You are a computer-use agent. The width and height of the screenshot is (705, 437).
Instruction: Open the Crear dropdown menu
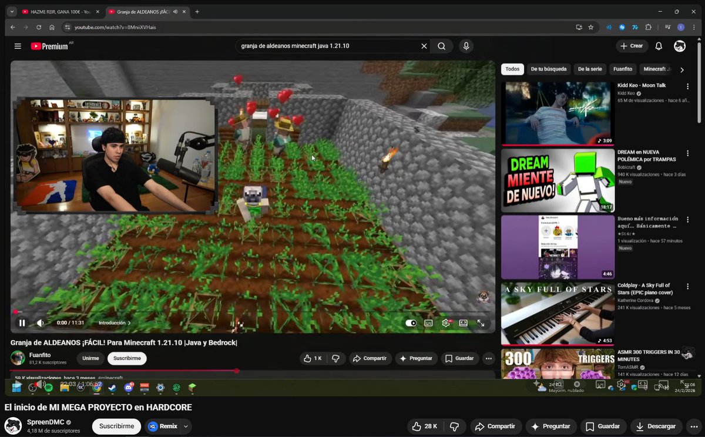coord(632,46)
